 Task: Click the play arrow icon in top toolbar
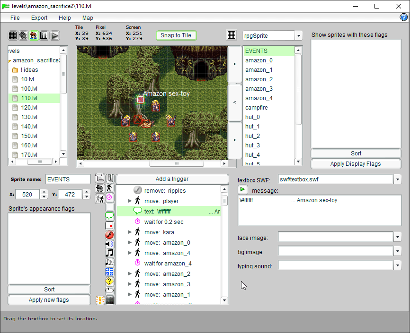pos(55,35)
